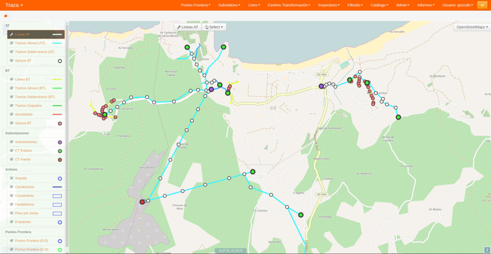The height and width of the screenshot is (254, 491).
Task: Click the BT group header in the sidebar
Action: 33,70
